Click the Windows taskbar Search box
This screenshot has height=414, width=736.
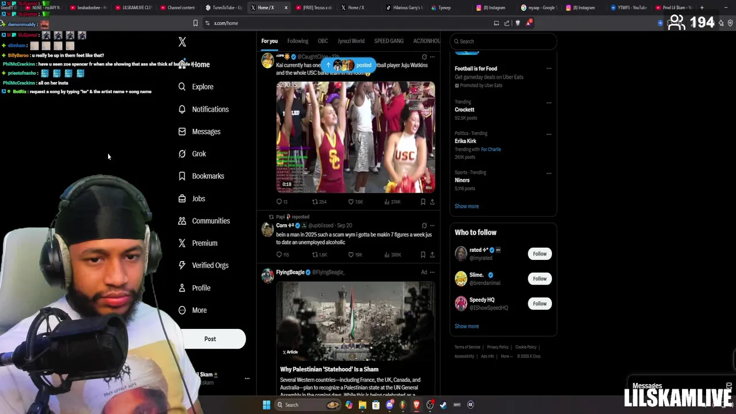(308, 405)
